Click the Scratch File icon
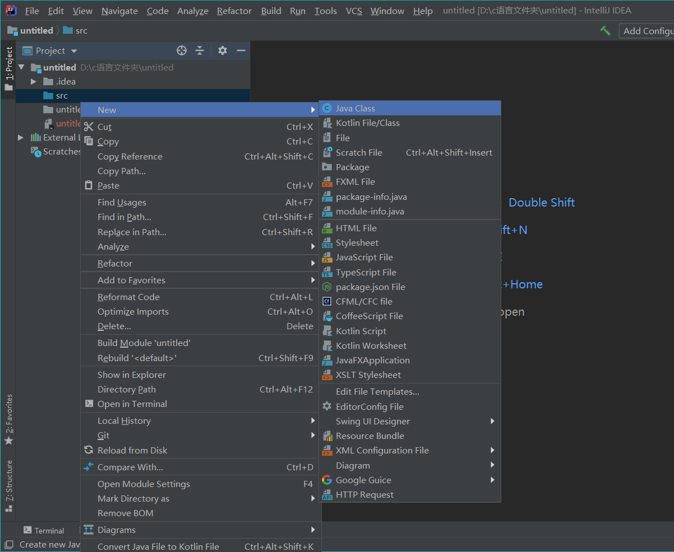The height and width of the screenshot is (552, 674). click(x=327, y=152)
